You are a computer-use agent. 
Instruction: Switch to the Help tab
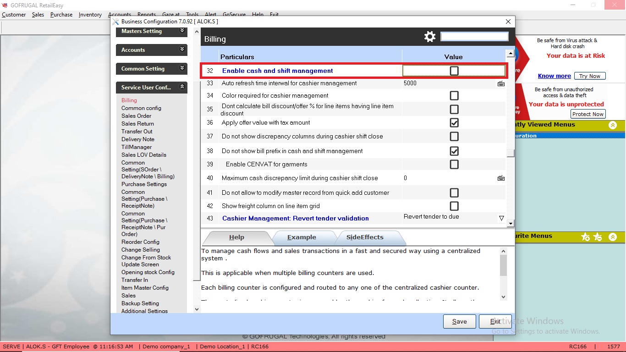coord(237,237)
